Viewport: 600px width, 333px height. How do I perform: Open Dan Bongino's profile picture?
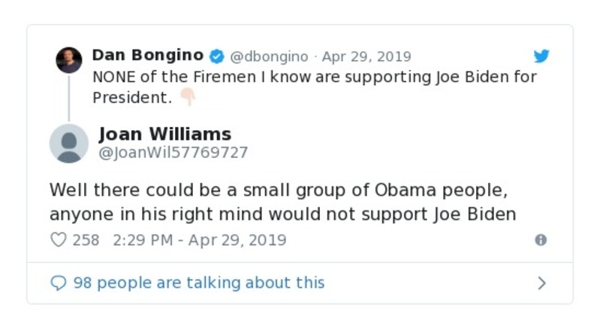tap(69, 59)
